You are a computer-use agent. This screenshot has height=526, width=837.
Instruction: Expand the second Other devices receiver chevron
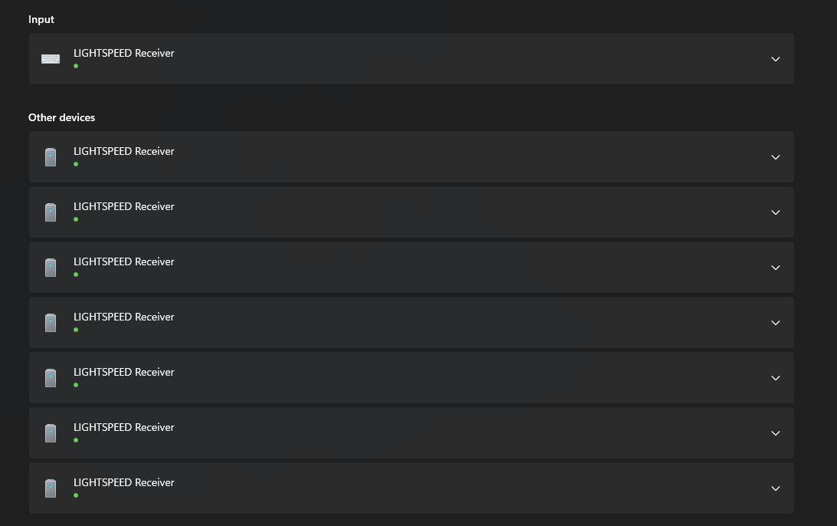[x=776, y=212]
